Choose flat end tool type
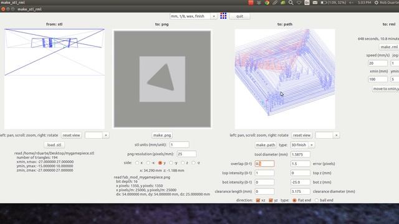399x224 pixels. point(294,200)
